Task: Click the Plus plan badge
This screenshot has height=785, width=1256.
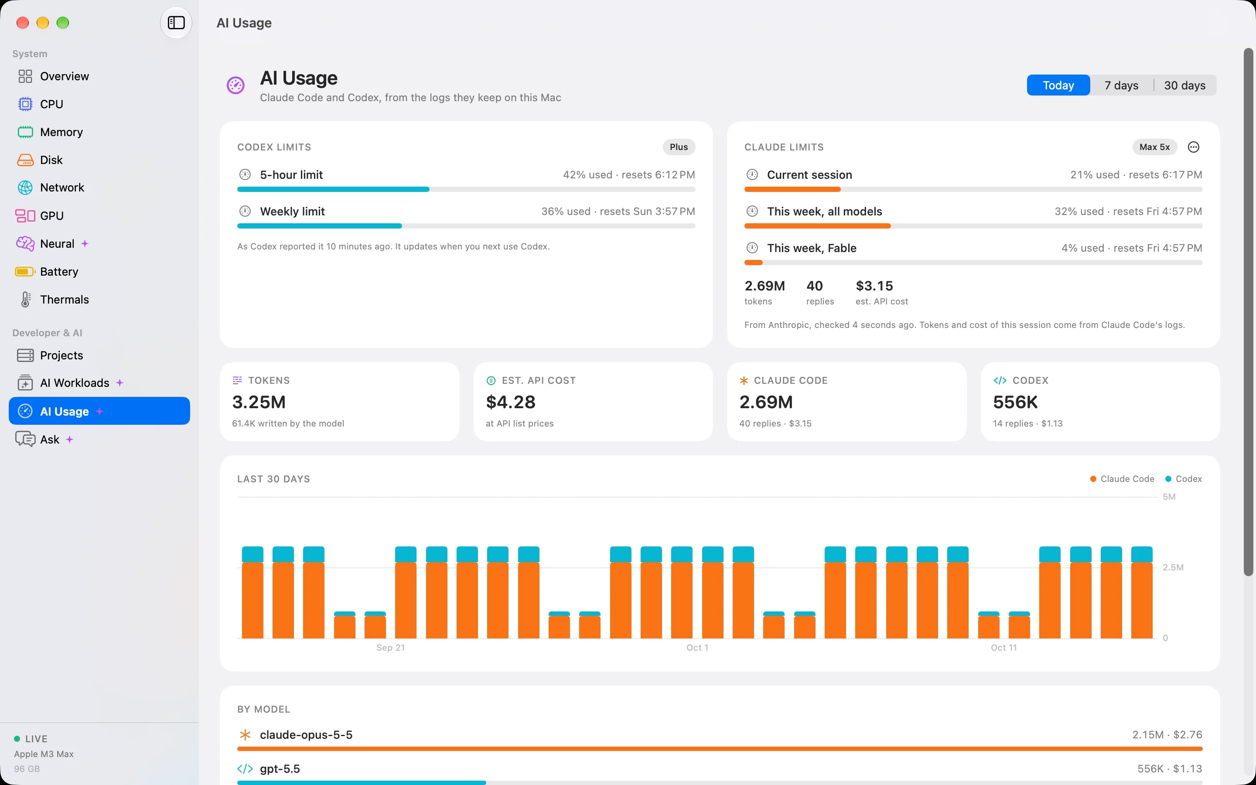Action: (x=678, y=147)
